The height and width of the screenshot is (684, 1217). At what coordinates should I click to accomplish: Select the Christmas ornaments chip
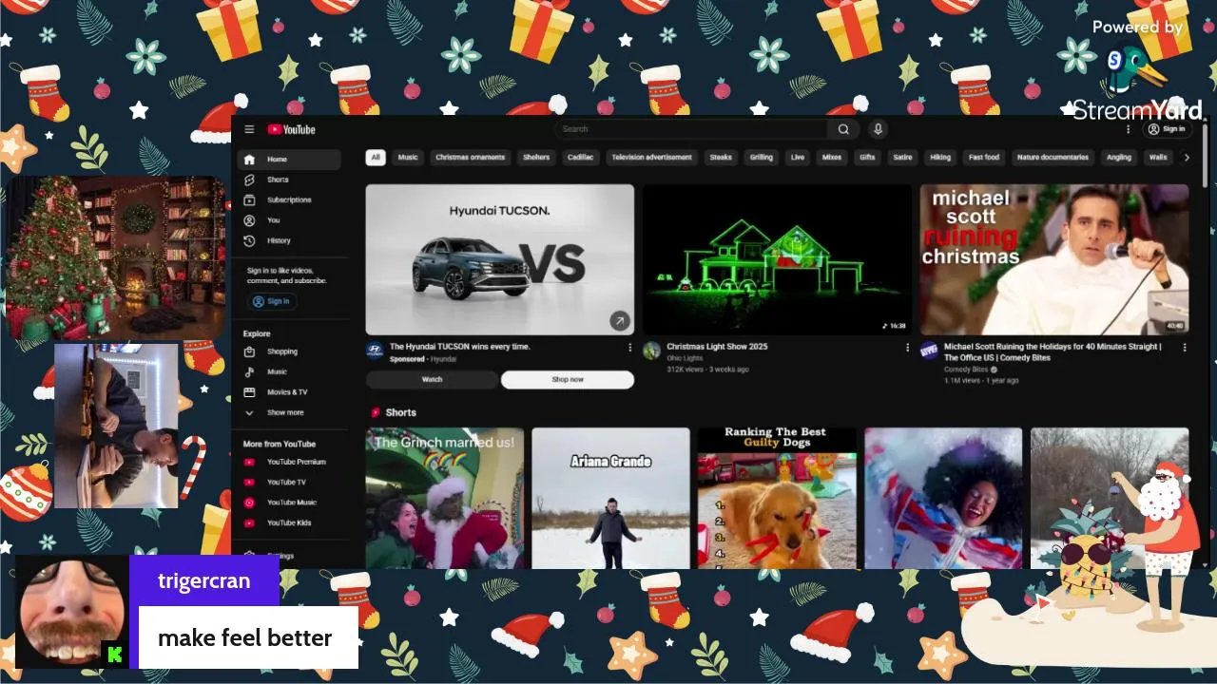pyautogui.click(x=470, y=158)
